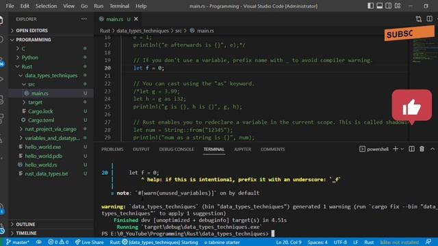Click the data_types_techniques breadcrumb
Viewport: 438px width, 246px height.
pyautogui.click(x=142, y=31)
